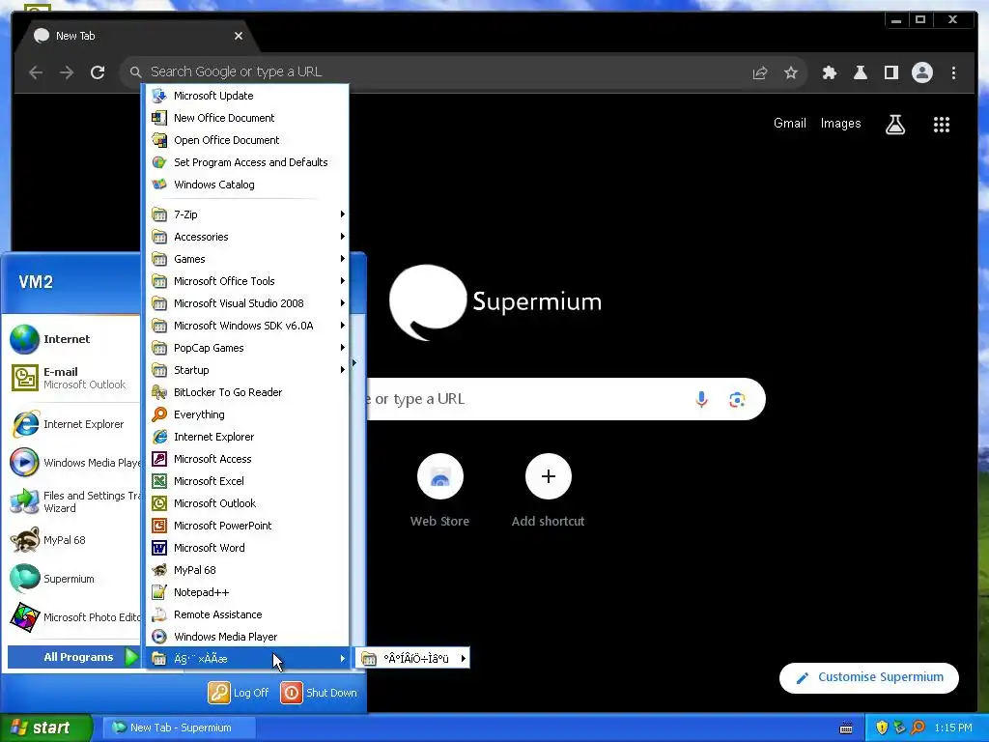Image resolution: width=989 pixels, height=742 pixels.
Task: Open Microsoft Outlook from All Programs list
Action: [x=247, y=503]
